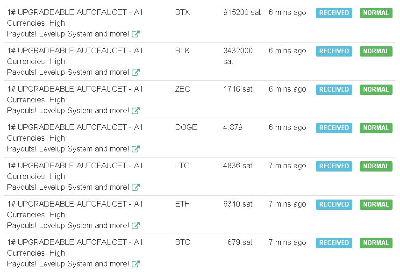Select the 915200 sat amount cell

point(242,13)
